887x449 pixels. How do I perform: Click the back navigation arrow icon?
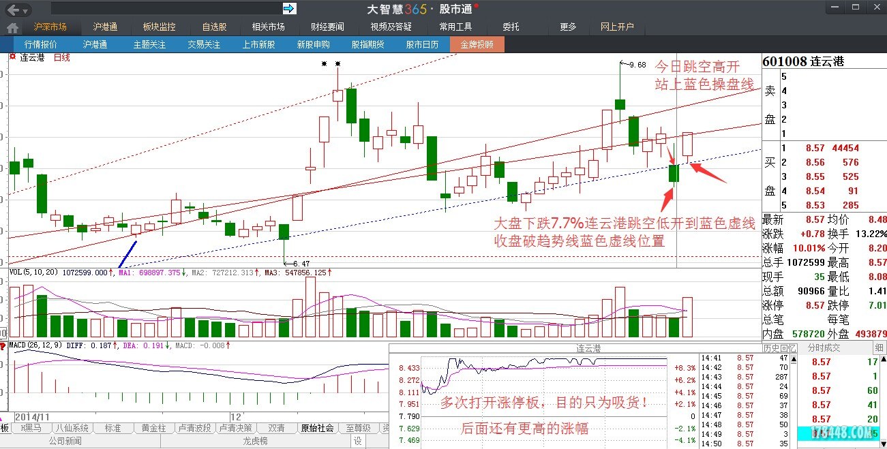(x=14, y=10)
